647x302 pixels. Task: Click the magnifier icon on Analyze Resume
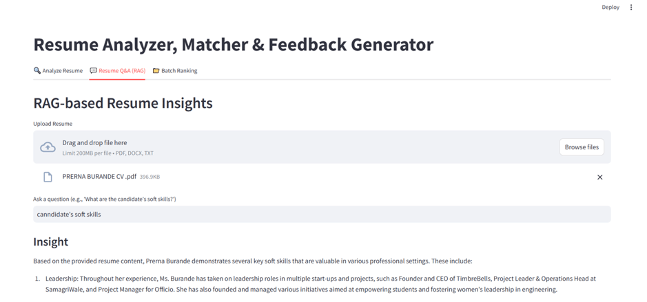click(37, 70)
